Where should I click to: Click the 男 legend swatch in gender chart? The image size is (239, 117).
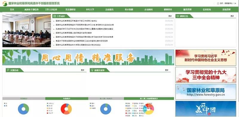pos(5,106)
